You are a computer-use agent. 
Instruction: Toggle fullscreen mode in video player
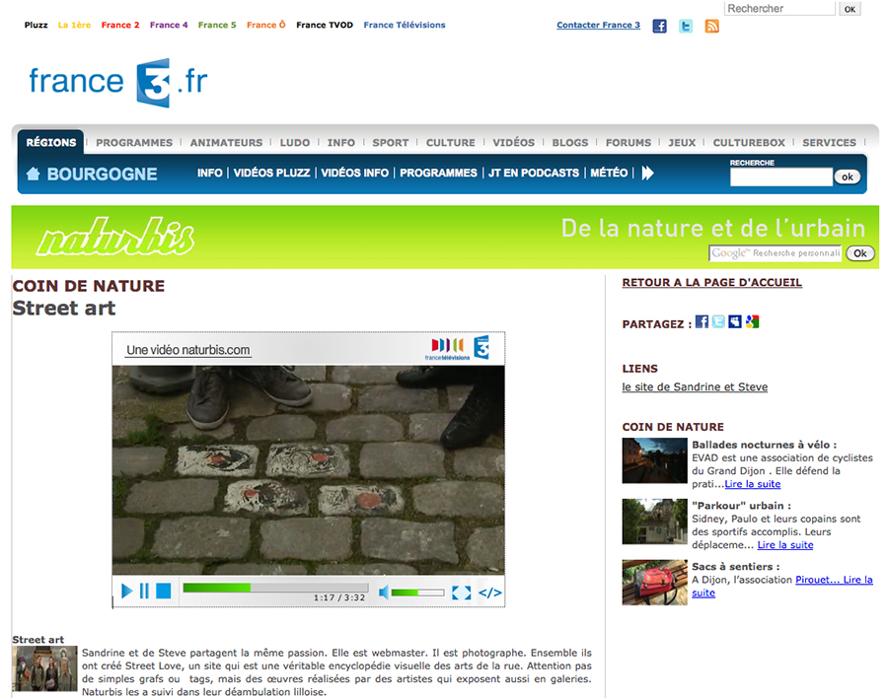pos(461,593)
